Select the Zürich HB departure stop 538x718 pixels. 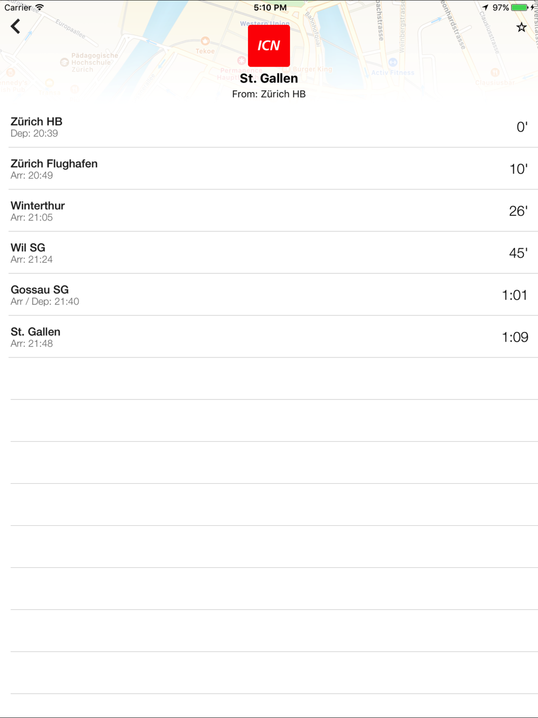pos(269,127)
